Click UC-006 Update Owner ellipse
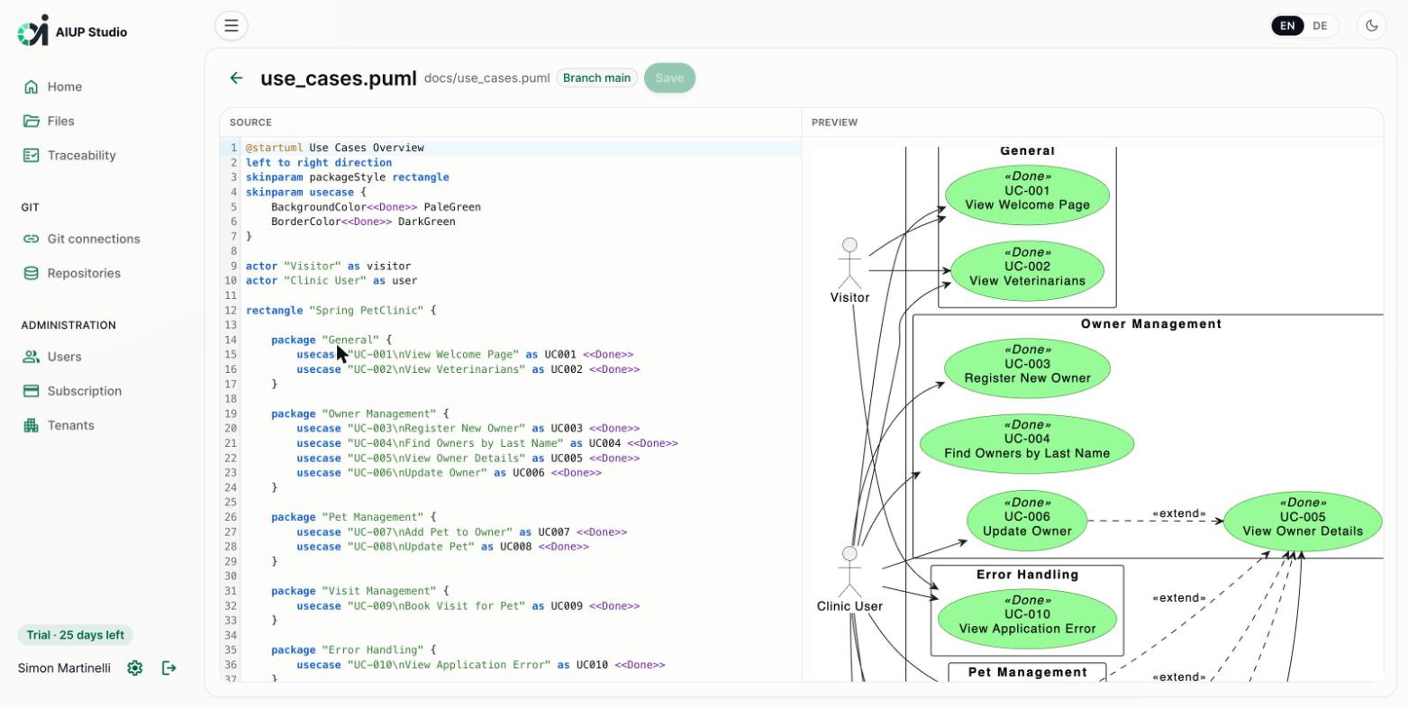Viewport: 1408px width, 708px height. pos(1027,522)
